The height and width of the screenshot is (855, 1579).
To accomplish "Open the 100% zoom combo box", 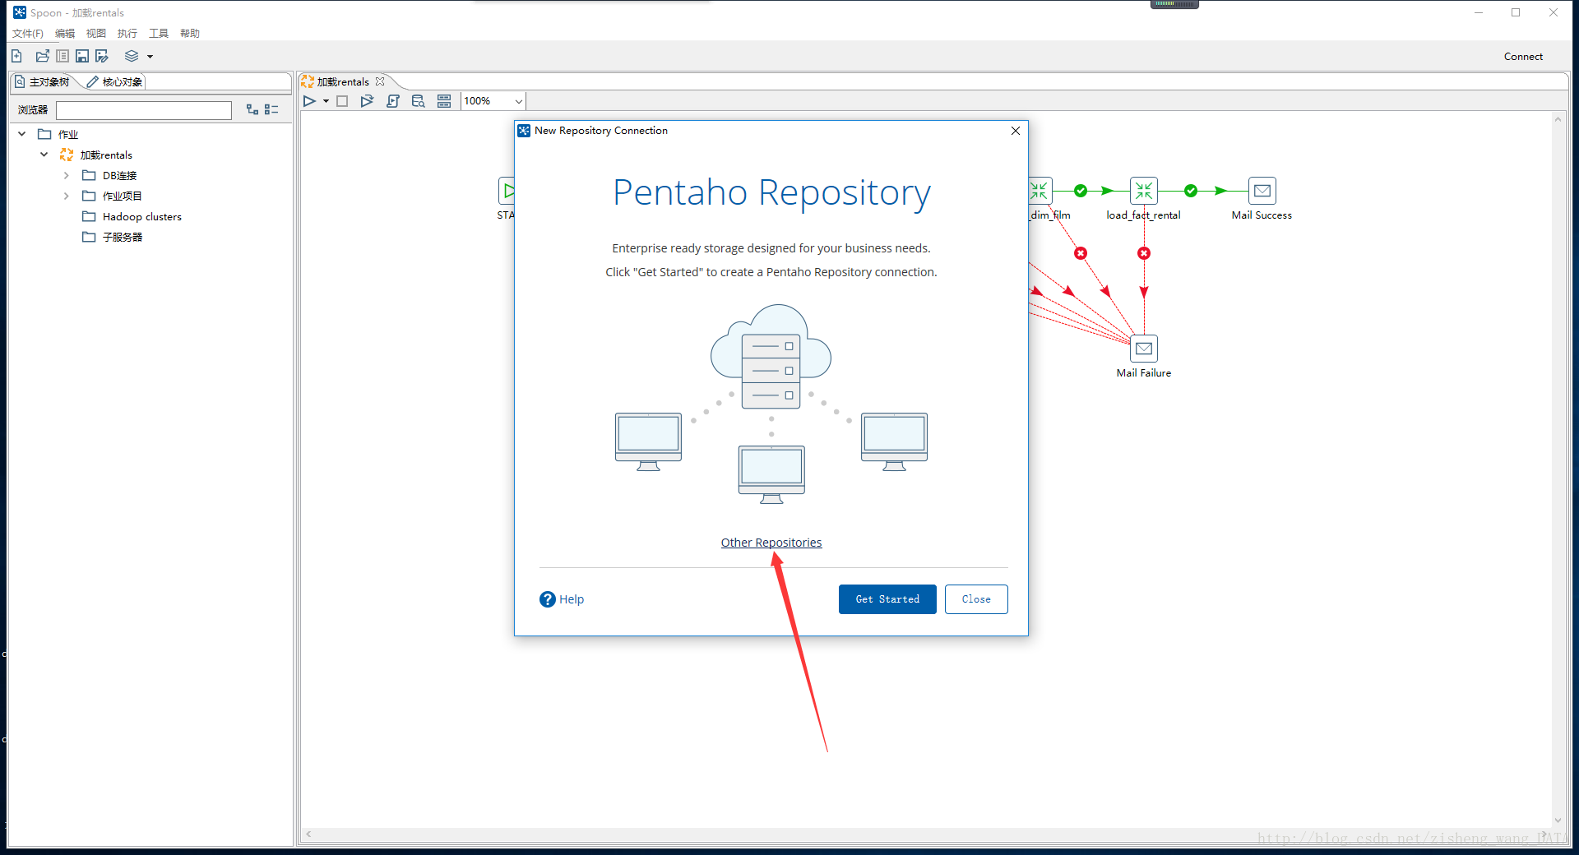I will pyautogui.click(x=493, y=101).
